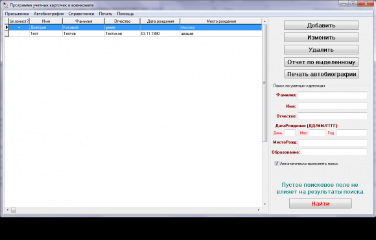Click the horizontal scrollbar thumb

click(x=14, y=210)
